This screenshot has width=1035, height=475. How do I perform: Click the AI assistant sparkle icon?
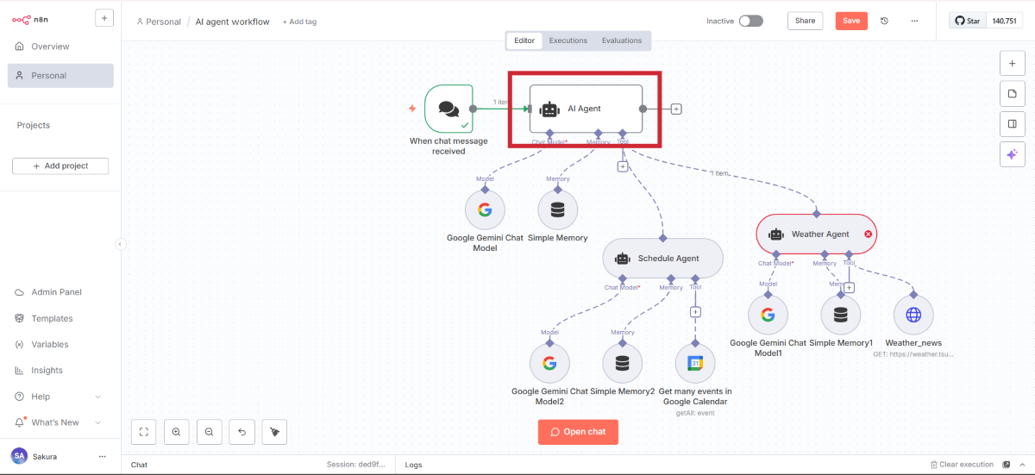pos(1012,153)
